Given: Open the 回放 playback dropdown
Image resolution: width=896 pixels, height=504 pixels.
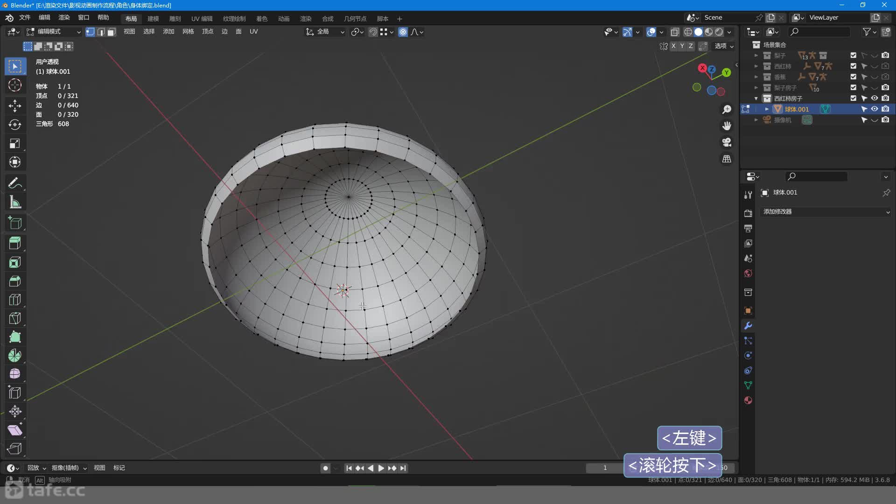Looking at the screenshot, I should pos(37,468).
